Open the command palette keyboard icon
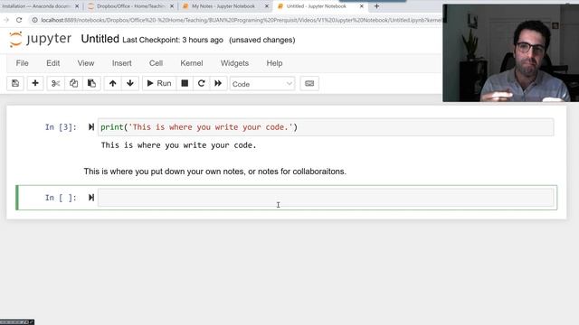Image resolution: width=579 pixels, height=325 pixels. coord(309,83)
